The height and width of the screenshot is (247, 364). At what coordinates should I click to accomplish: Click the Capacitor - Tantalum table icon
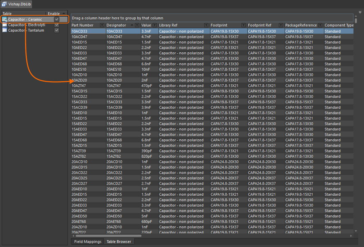(5, 30)
